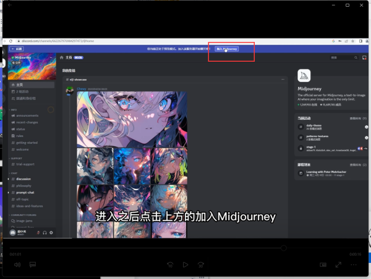This screenshot has height=279, width=371.
Task: Open the patterns-textures active channel
Action: pos(331,138)
